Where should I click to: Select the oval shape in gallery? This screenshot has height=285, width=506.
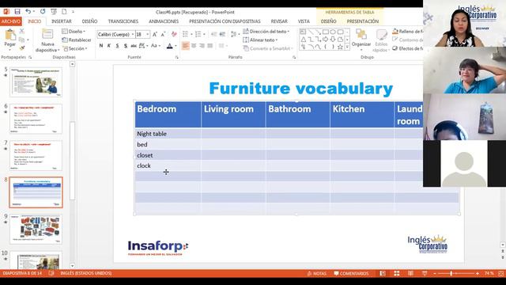coord(333,32)
